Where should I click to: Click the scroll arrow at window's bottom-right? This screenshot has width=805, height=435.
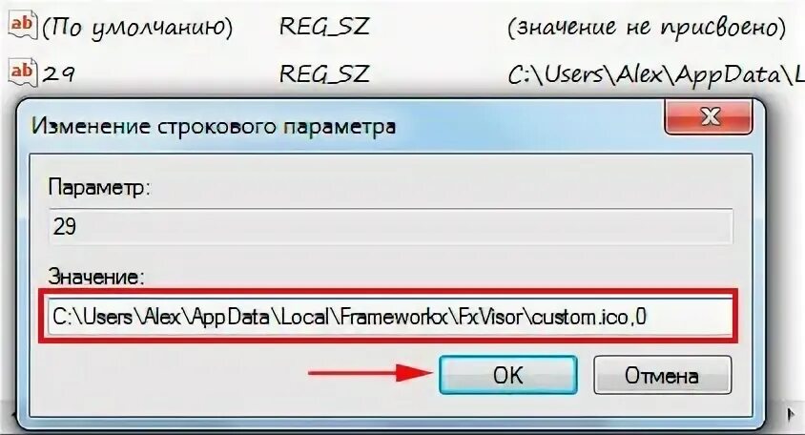click(x=791, y=414)
